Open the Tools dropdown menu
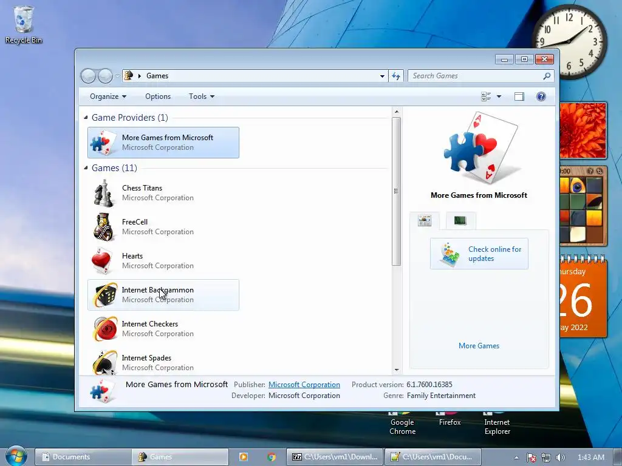The width and height of the screenshot is (622, 466). (x=202, y=96)
